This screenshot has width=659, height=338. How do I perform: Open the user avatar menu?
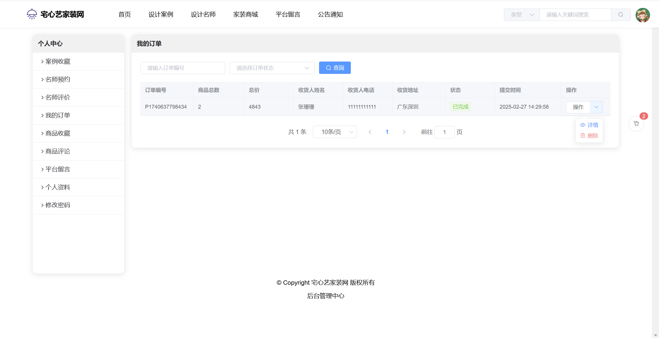pyautogui.click(x=643, y=15)
